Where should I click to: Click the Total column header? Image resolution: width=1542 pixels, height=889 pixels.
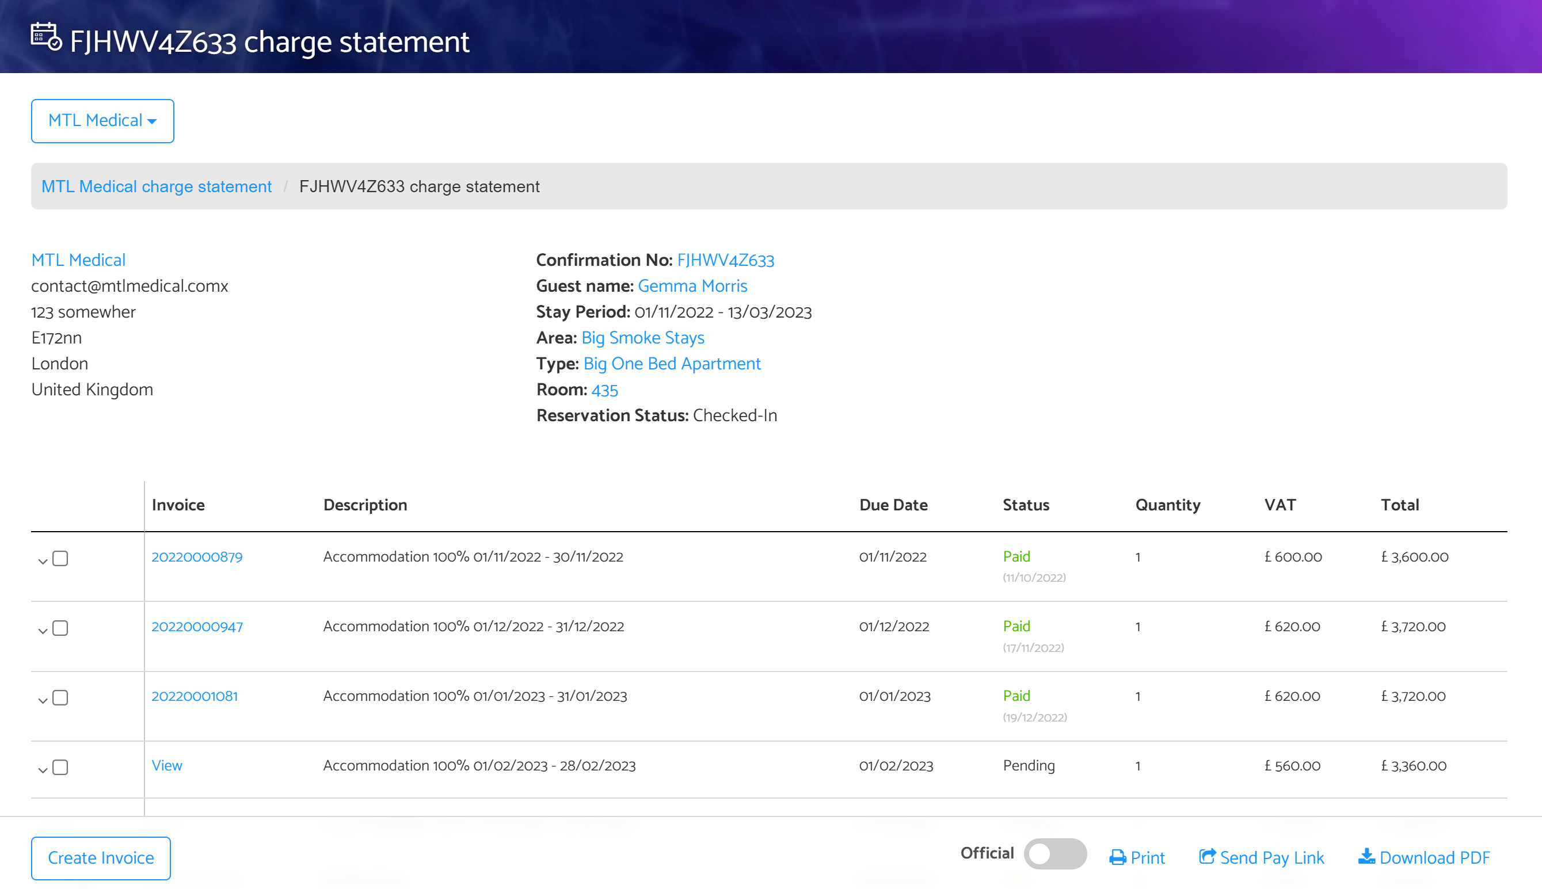pos(1400,505)
